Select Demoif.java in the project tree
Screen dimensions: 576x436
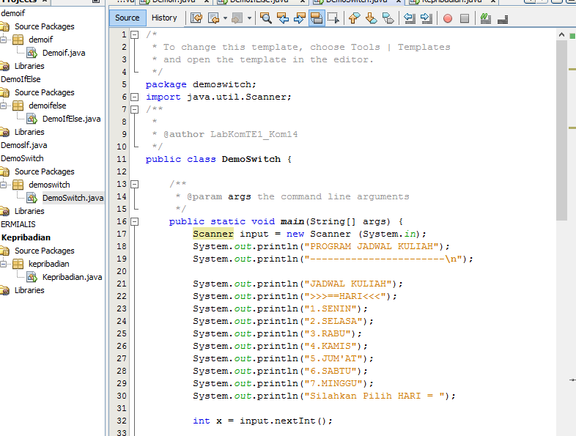pyautogui.click(x=64, y=53)
